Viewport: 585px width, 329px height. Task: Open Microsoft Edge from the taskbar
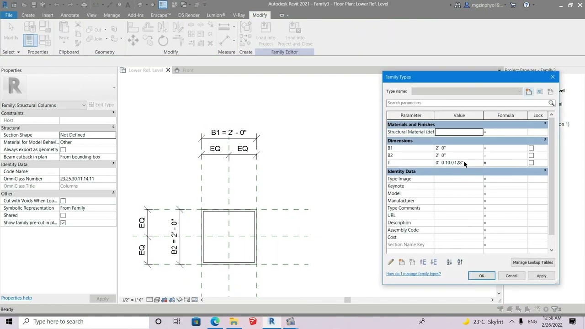[x=215, y=322]
